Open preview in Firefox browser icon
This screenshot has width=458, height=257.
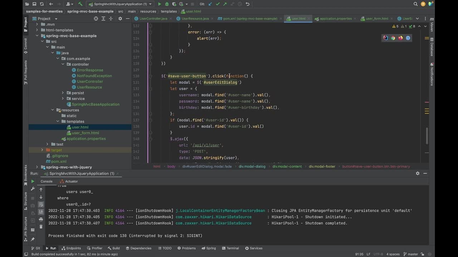pos(400,38)
